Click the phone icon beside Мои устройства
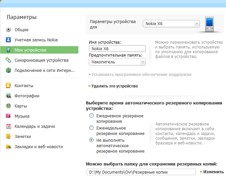The width and height of the screenshot is (226, 177). coord(8,50)
